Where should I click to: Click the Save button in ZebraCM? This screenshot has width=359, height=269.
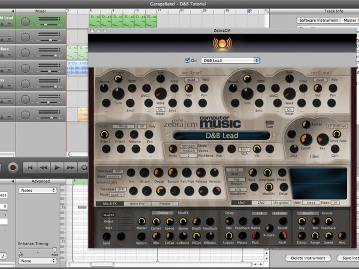[269, 123]
